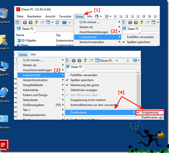Image resolution: width=169 pixels, height=153 pixels.
Task: Expand Farben und Design submenu
Action: pyautogui.click(x=41, y=95)
